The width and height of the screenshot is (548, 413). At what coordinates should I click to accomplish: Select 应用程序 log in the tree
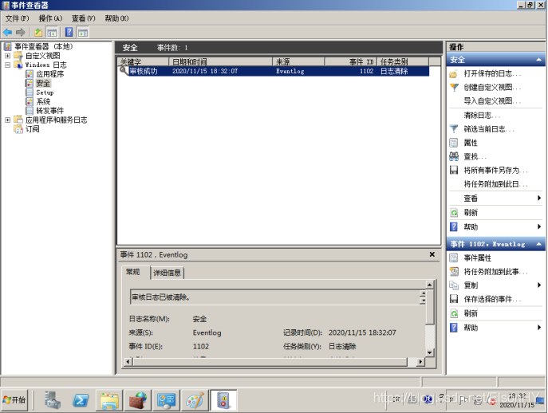(50, 74)
